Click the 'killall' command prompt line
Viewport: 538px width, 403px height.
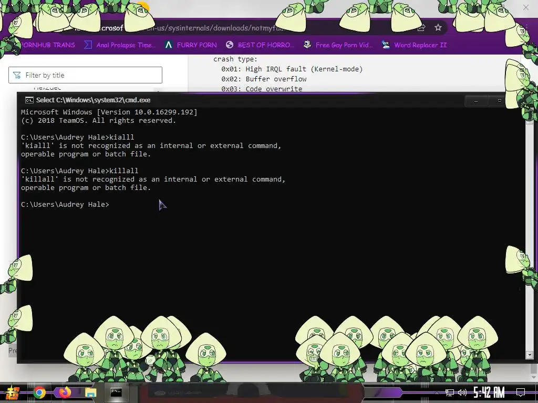click(x=80, y=171)
